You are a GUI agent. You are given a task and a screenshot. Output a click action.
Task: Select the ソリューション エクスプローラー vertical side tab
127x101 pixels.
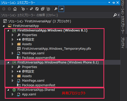pyautogui.click(x=123, y=17)
